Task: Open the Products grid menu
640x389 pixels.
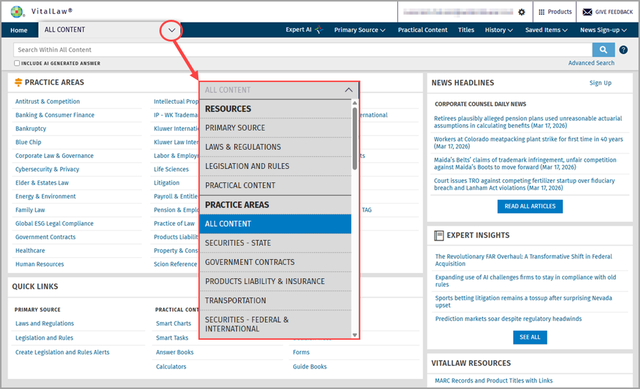Action: 555,12
